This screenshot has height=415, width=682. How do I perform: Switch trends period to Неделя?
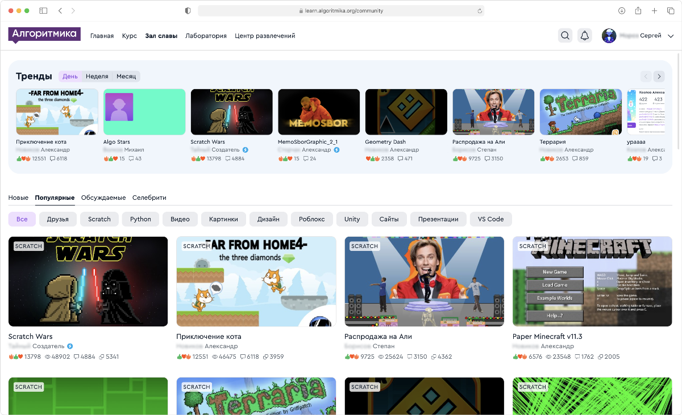tap(97, 77)
